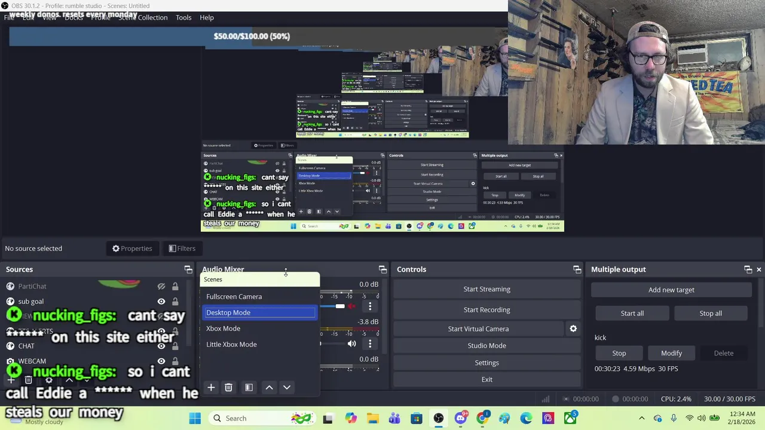The height and width of the screenshot is (430, 765).
Task: Open OBS Settings from Controls
Action: coord(486,363)
